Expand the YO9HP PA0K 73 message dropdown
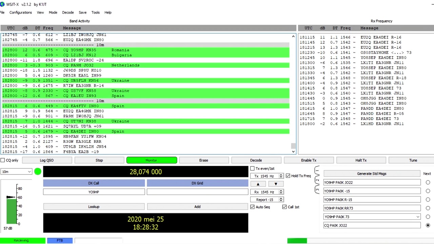Screen dimensions: 434x244 418,217
